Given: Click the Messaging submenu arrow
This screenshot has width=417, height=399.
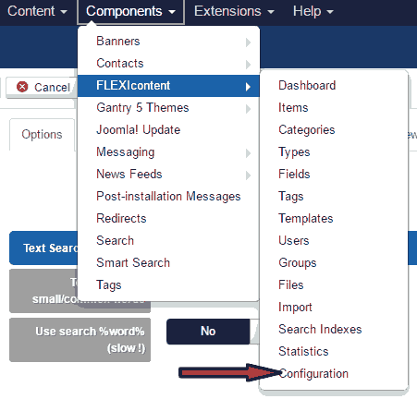Looking at the screenshot, I should pos(248,153).
